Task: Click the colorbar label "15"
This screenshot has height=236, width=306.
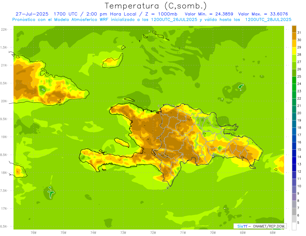Action: (x=299, y=149)
